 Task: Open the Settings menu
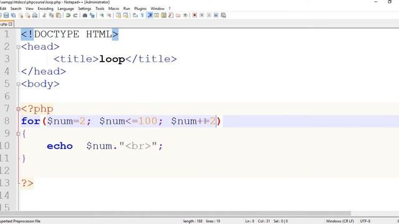coord(85,9)
